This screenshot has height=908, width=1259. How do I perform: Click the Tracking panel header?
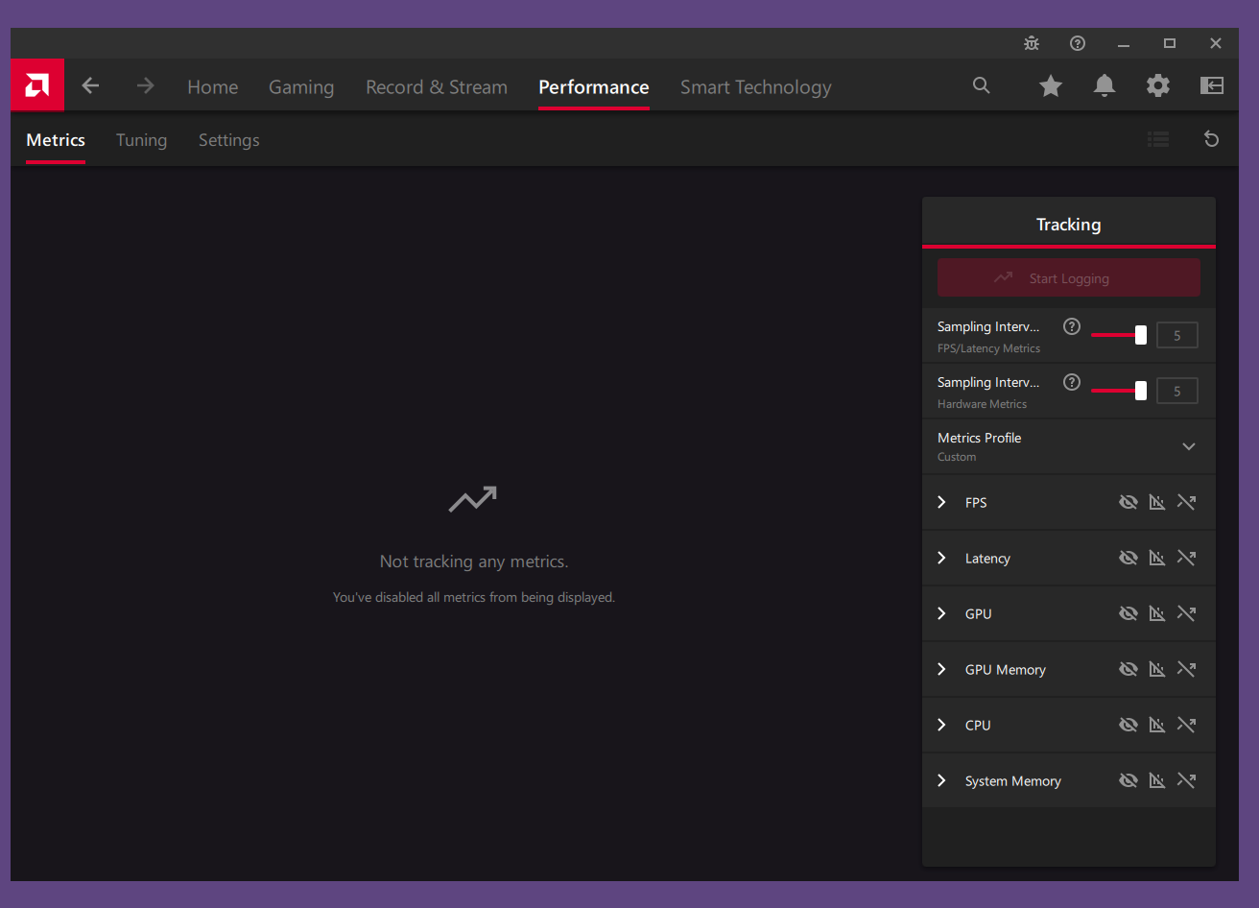(1069, 224)
